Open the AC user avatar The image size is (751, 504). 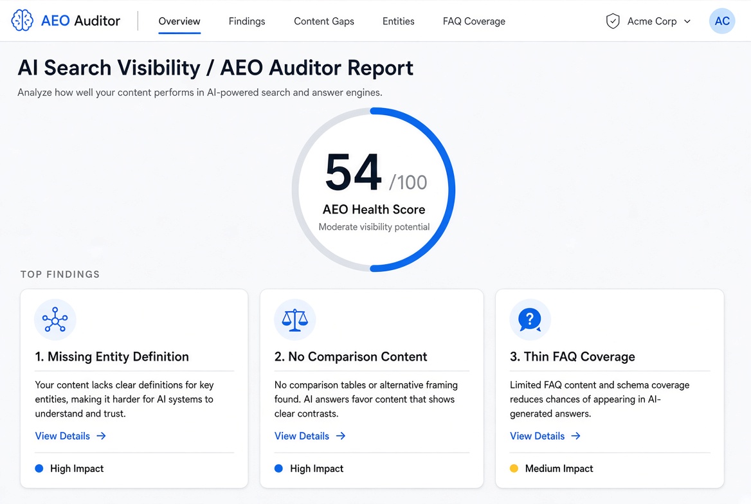(722, 21)
